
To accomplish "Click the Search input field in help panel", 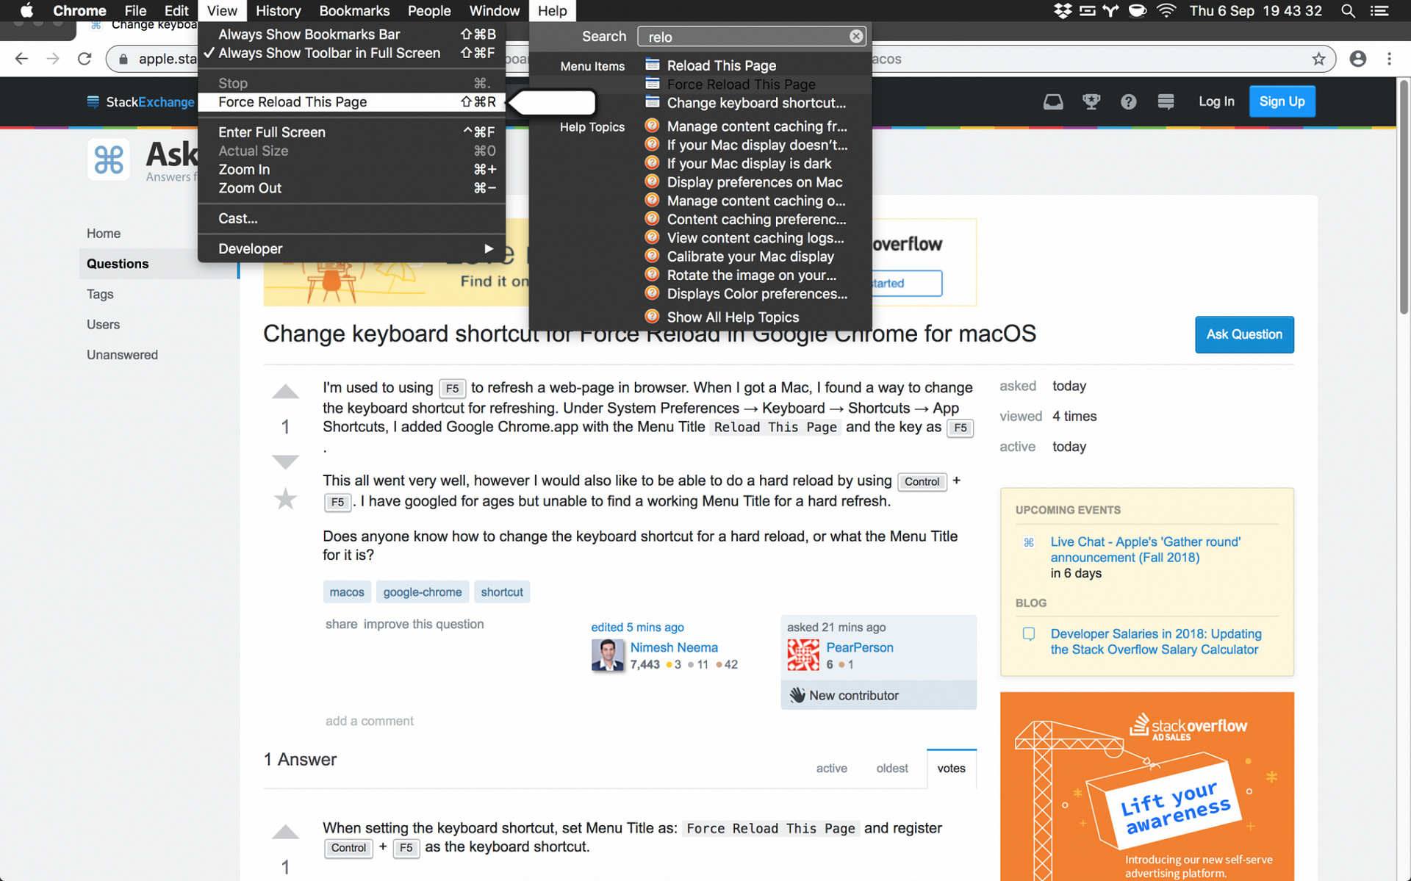I will (751, 35).
